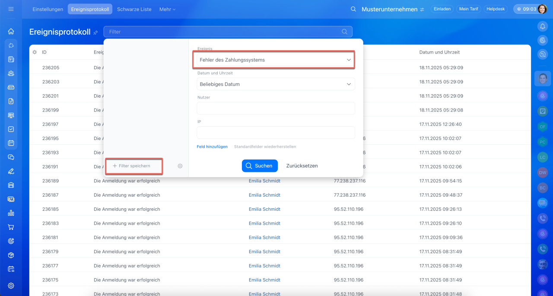Click the Feld hinzufügen link
The width and height of the screenshot is (553, 296).
point(212,146)
